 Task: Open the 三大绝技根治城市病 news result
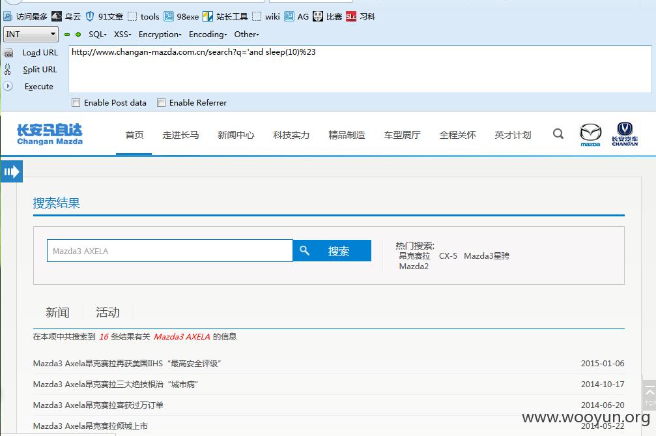click(115, 384)
